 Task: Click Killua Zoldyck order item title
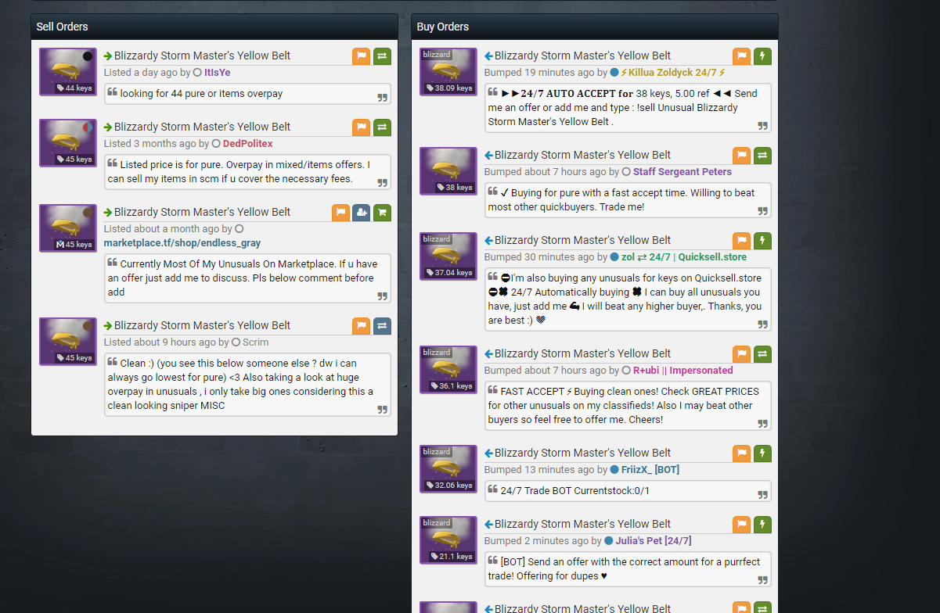[582, 56]
